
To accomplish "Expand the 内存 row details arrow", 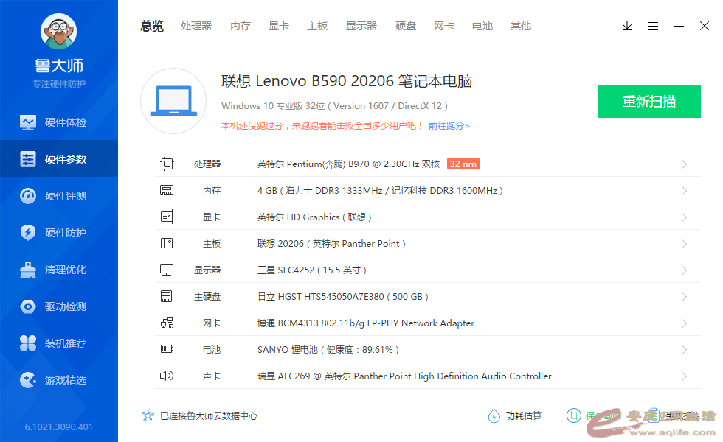I will coord(684,191).
